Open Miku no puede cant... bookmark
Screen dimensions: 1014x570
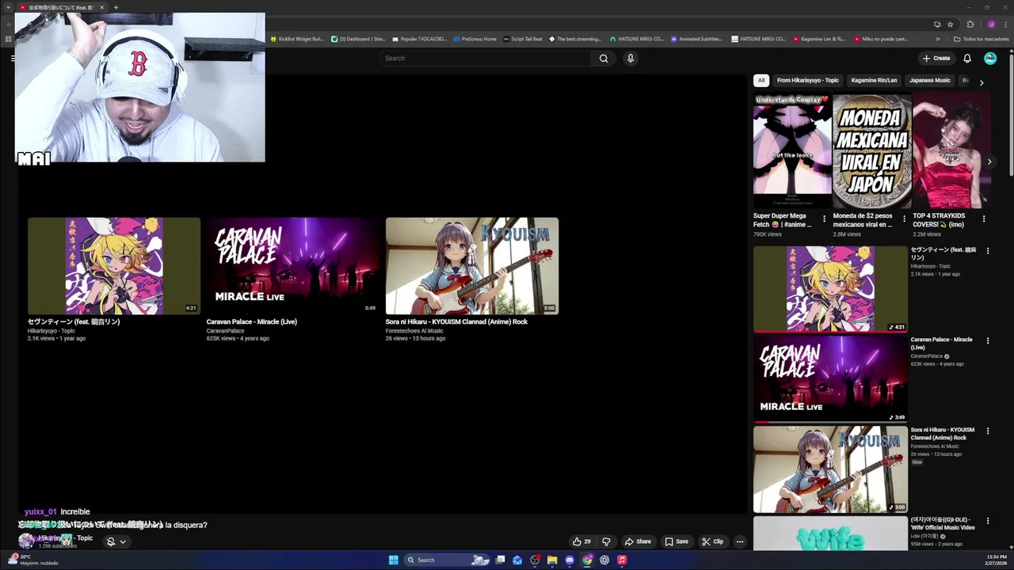click(881, 39)
